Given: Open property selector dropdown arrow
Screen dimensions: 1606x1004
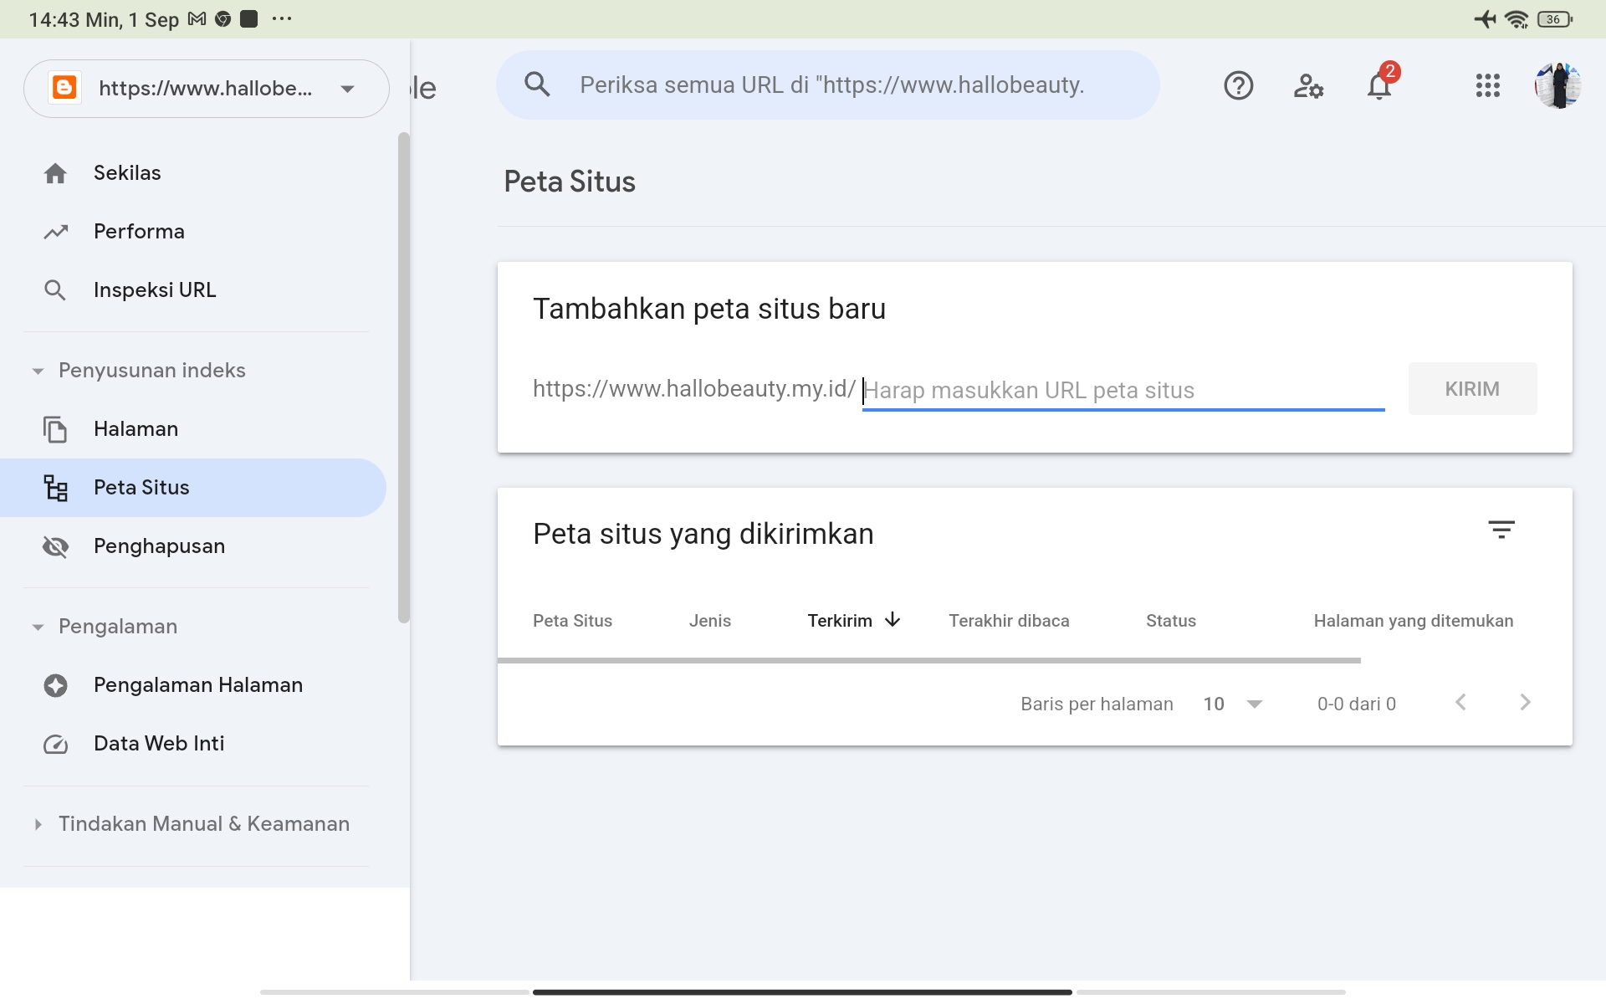Looking at the screenshot, I should coord(348,89).
